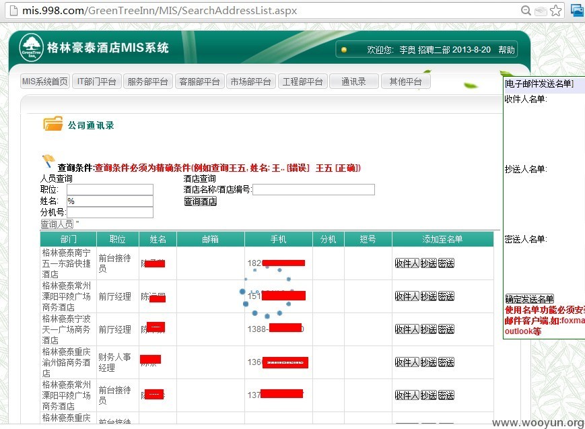
Task: Click 密送 for 重庆渝州路商务酒店 row
Action: point(446,362)
